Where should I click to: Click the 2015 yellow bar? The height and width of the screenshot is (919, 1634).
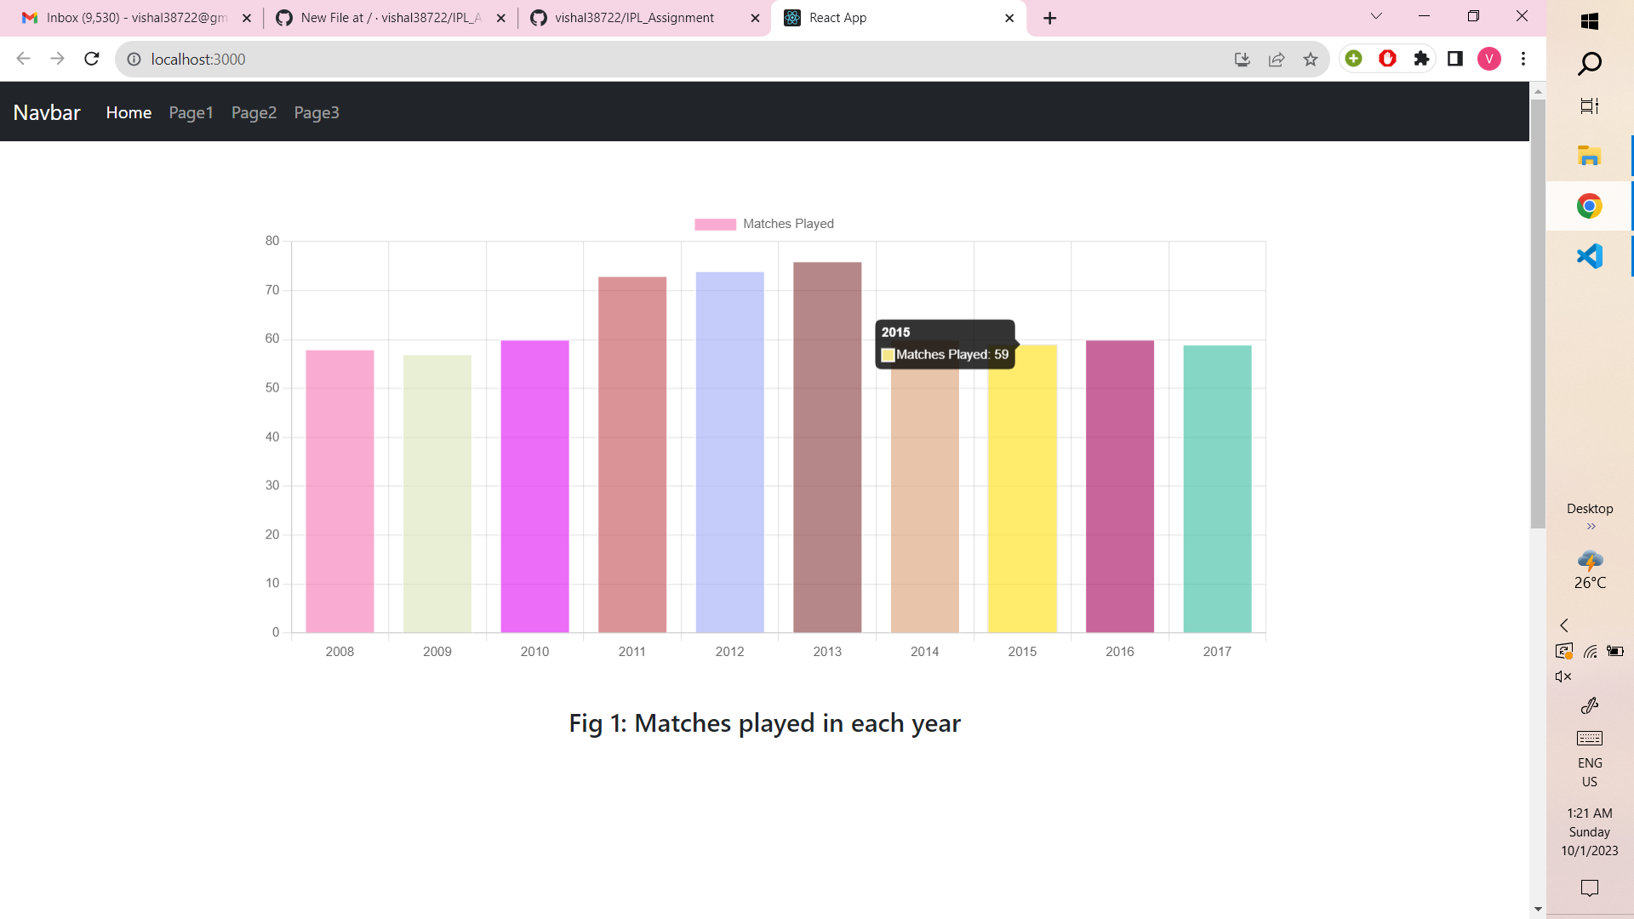click(x=1022, y=488)
